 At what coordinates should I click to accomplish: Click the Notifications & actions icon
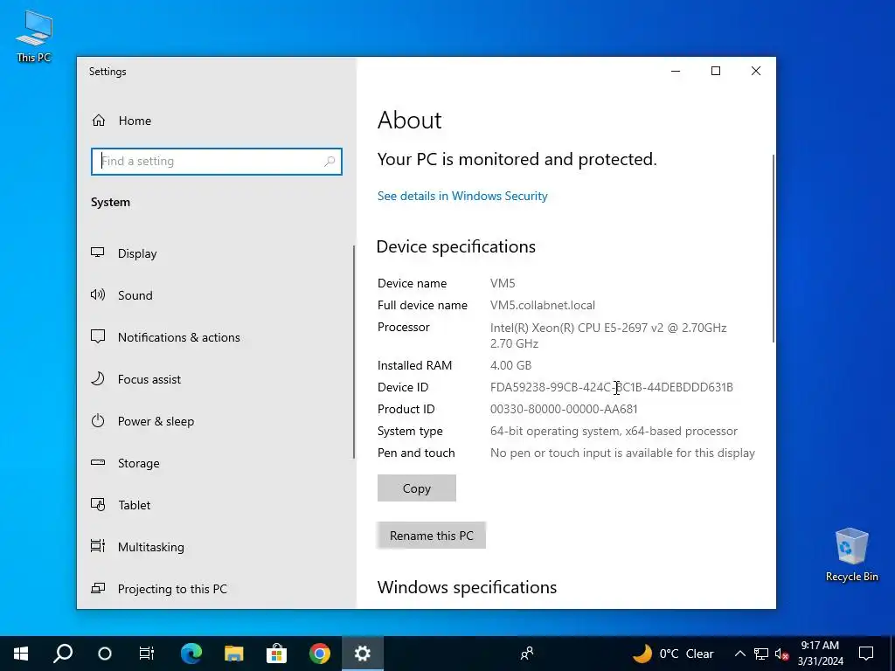coord(98,336)
